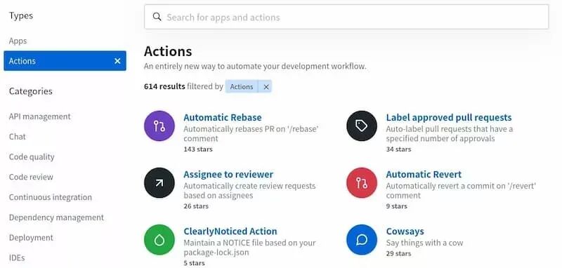Focus the Search for apps and actions field
562x268 pixels.
coord(346,17)
